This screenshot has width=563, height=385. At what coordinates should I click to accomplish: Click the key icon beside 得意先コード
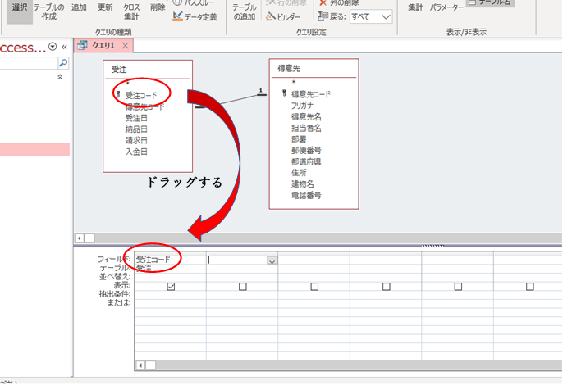(x=284, y=94)
